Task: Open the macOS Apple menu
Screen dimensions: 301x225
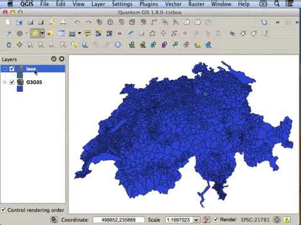Action: point(10,4)
